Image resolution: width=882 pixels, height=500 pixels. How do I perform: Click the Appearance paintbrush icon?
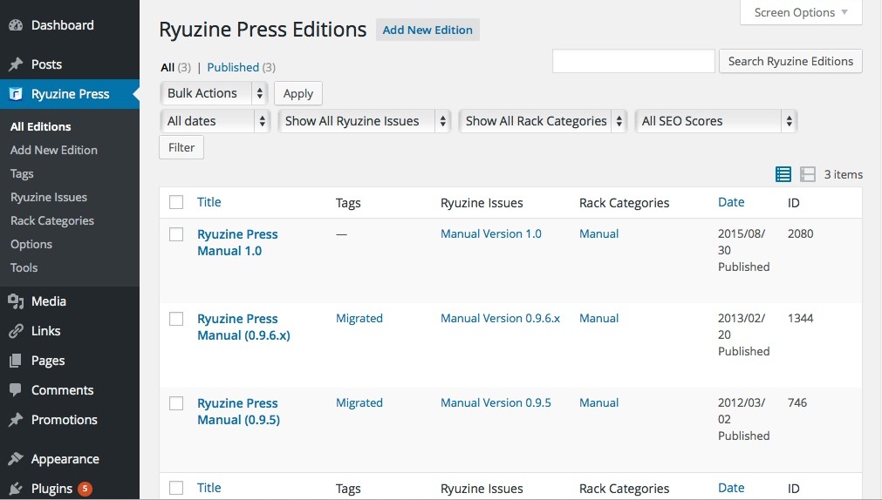coord(16,459)
